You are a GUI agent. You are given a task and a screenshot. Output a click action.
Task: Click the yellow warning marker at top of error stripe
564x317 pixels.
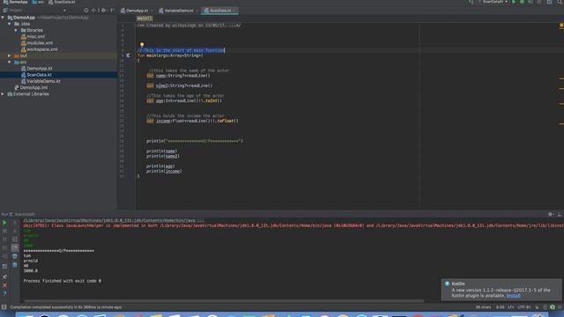coord(561,26)
